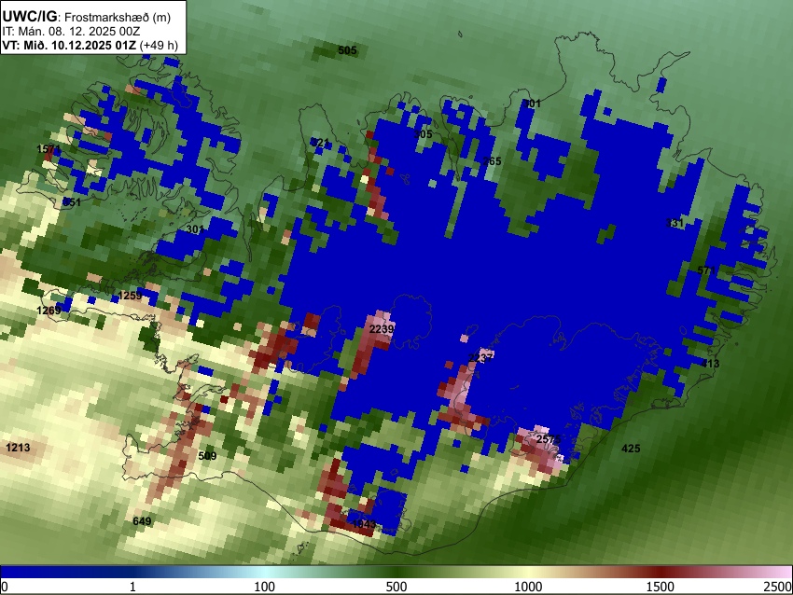
Task: Click the colorbar tick label '2500'
Action: tap(778, 587)
